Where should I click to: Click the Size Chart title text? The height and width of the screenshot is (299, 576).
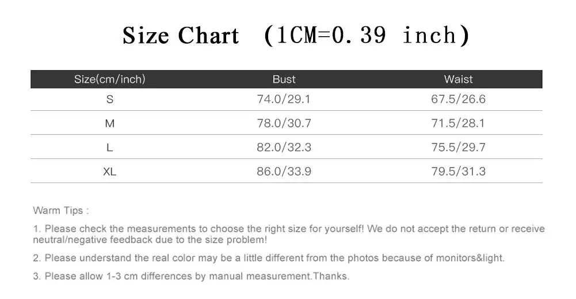[x=180, y=36]
